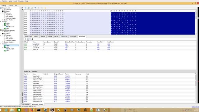The height and width of the screenshot is (112, 199).
Task: Click the DOS stub item under test_upx.exe
Action: pyautogui.click(x=7, y=11)
